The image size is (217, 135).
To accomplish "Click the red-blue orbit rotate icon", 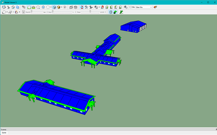I will [x=82, y=7].
